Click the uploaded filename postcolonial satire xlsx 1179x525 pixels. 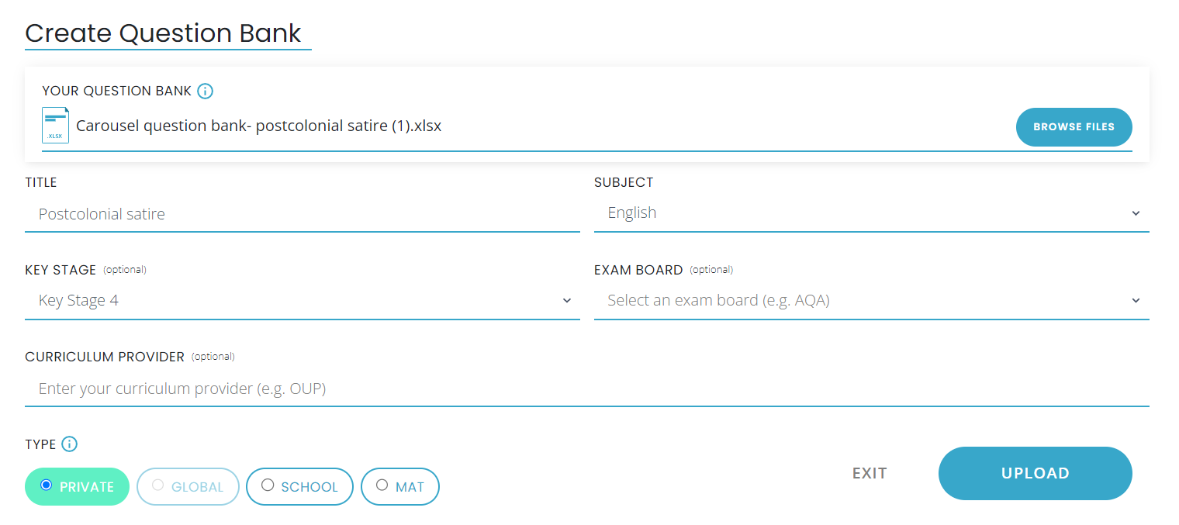tap(258, 126)
